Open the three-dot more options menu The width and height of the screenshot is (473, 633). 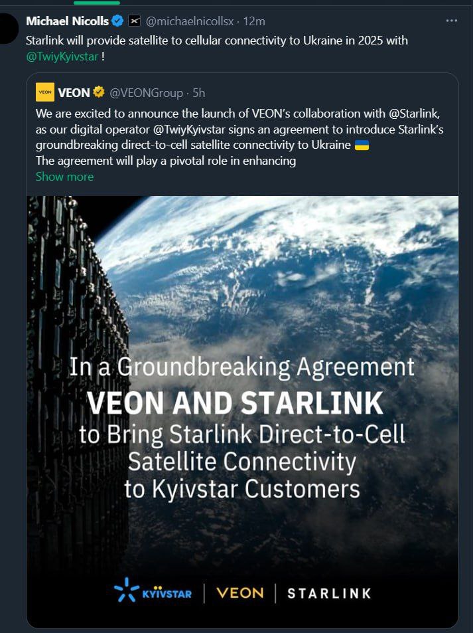click(452, 21)
